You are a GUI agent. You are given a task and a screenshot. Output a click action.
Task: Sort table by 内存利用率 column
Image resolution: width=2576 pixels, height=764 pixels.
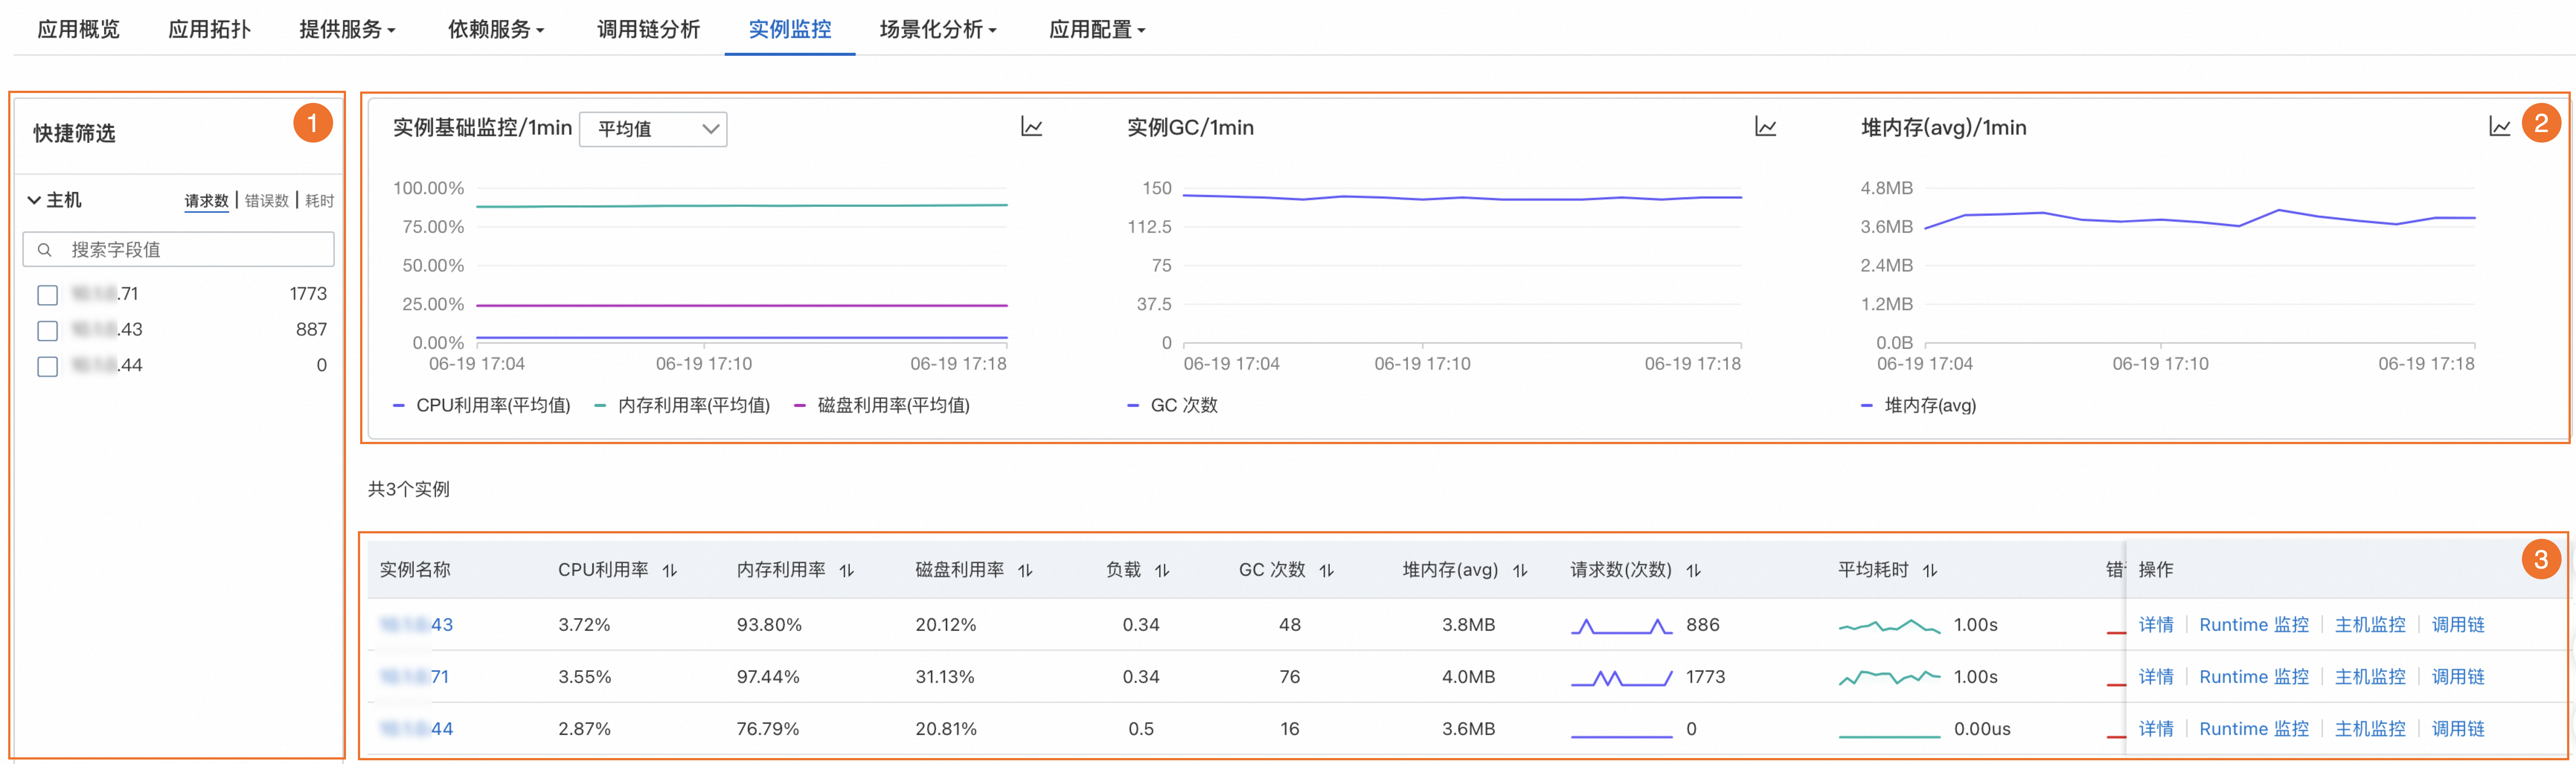pos(847,570)
